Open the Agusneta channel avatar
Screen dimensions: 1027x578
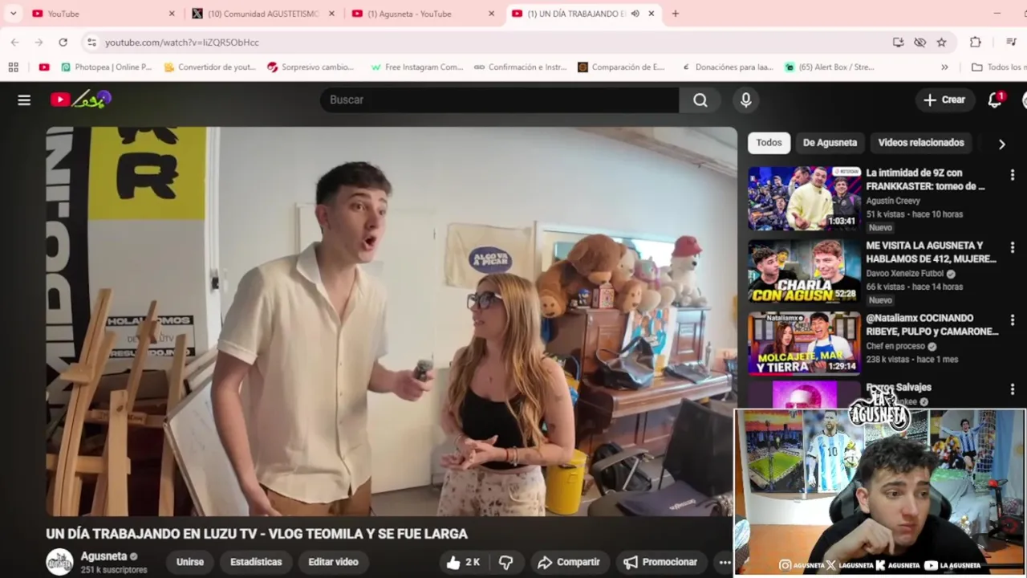59,562
